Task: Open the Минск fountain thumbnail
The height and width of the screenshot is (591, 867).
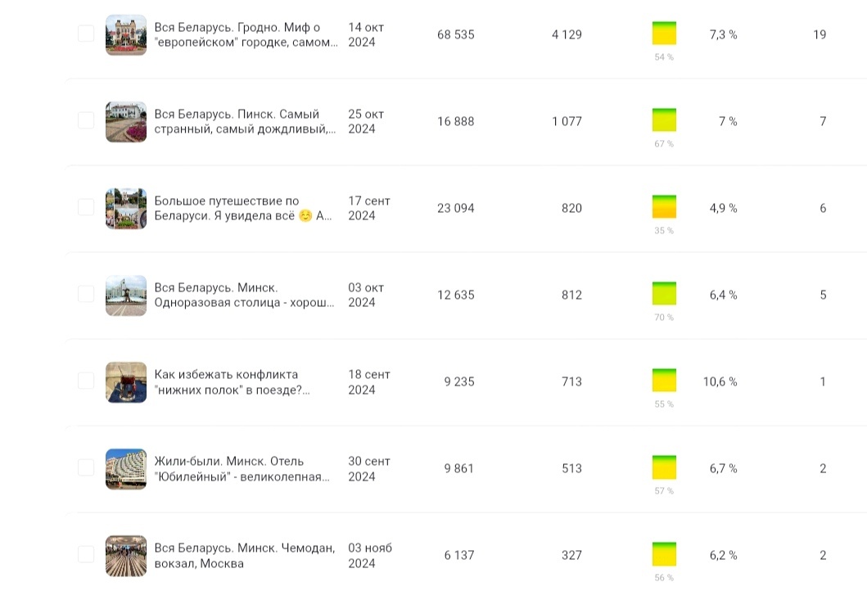Action: (126, 295)
